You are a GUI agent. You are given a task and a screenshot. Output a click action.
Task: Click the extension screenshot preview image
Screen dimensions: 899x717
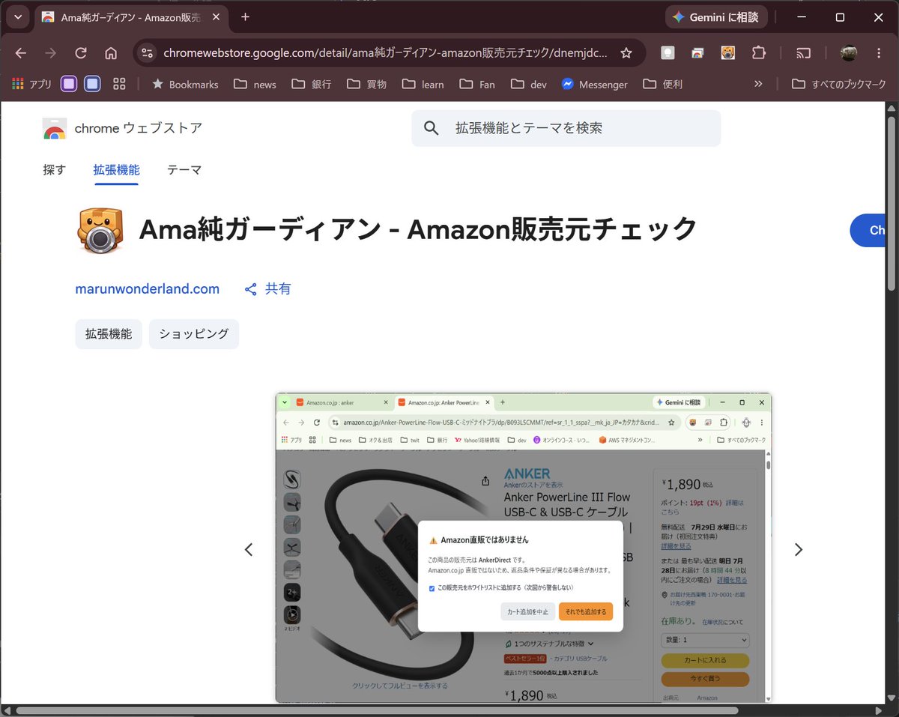(524, 548)
